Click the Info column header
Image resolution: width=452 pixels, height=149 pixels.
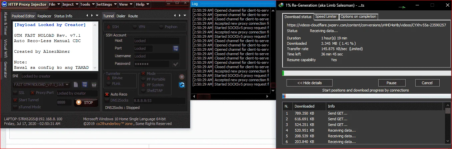tap(385, 106)
